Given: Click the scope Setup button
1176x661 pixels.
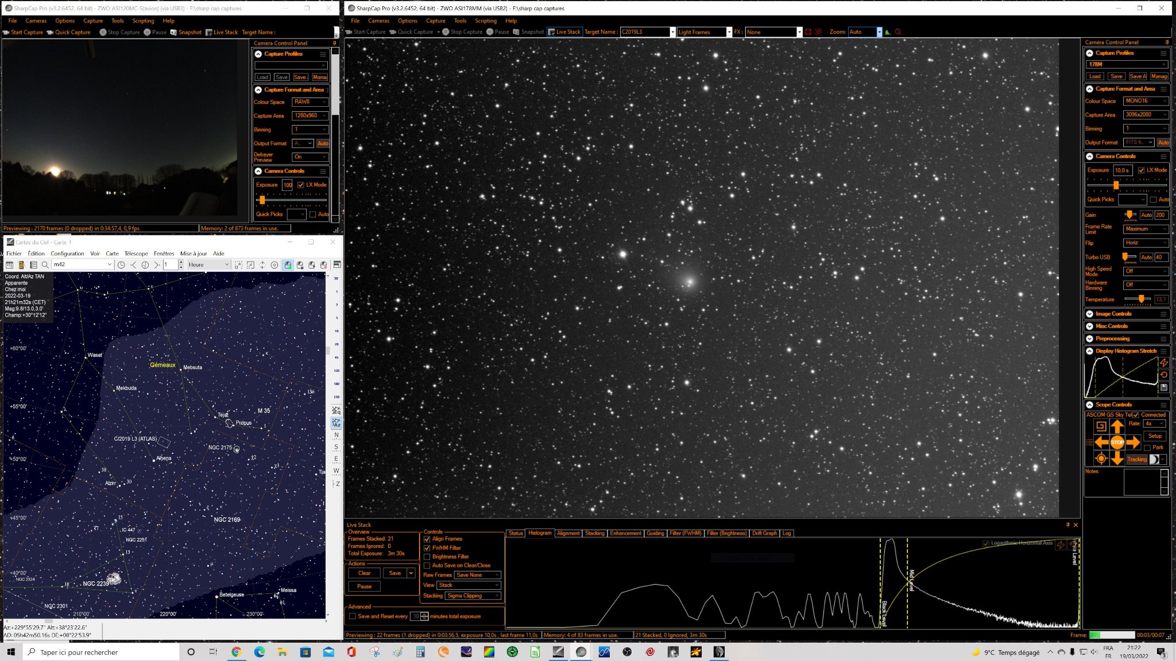Looking at the screenshot, I should pyautogui.click(x=1155, y=436).
